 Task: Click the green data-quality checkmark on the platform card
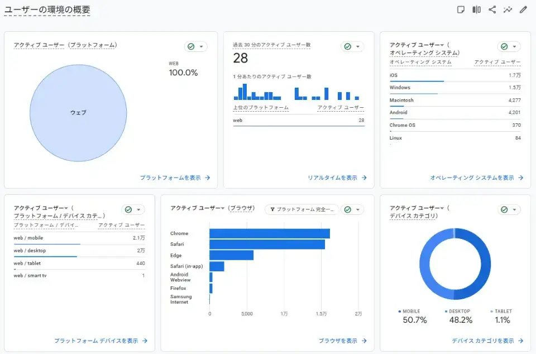pos(190,46)
